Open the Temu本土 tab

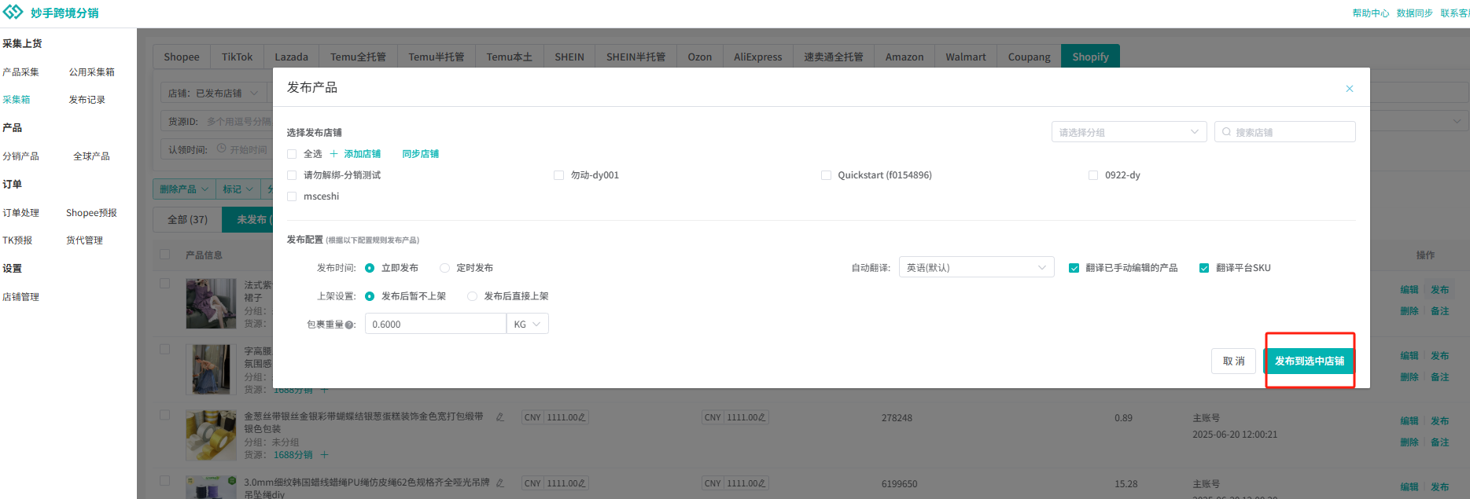click(x=510, y=57)
